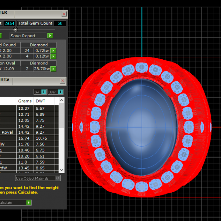The width and height of the screenshot is (221, 221).
Task: Click the Grams column header
Action: (25, 101)
